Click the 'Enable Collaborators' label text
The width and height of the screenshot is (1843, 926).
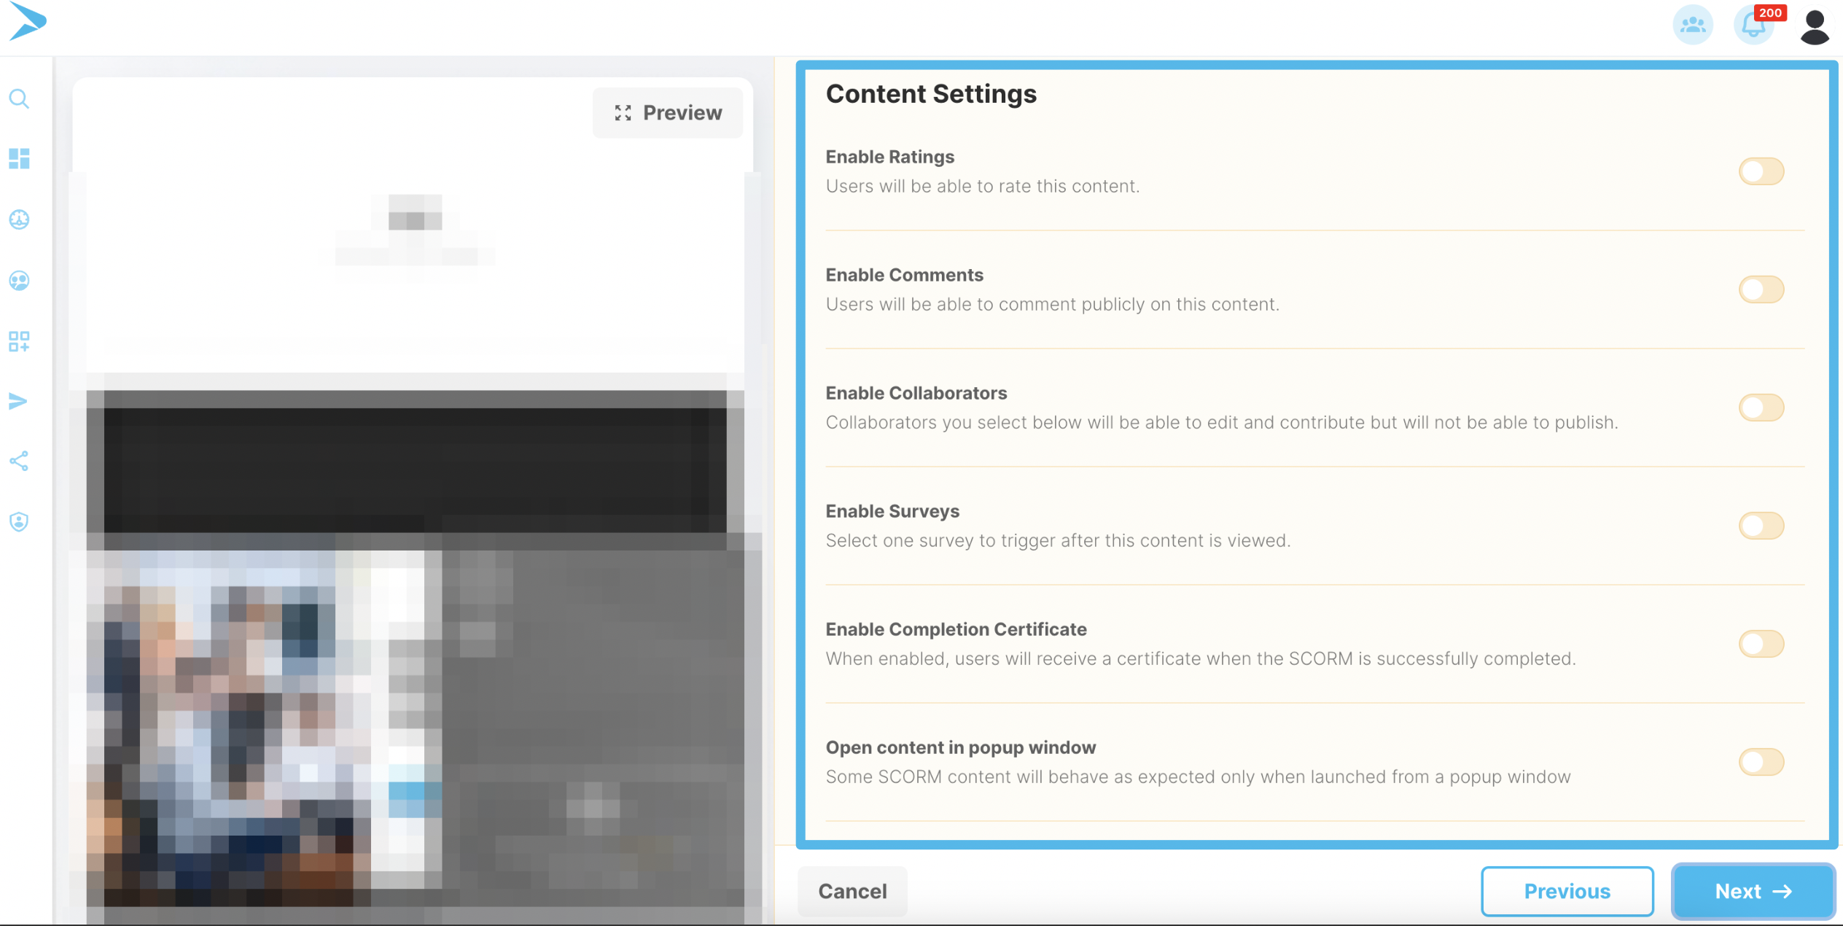click(916, 393)
